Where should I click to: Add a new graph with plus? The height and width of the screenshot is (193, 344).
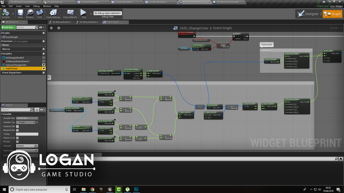coord(43,33)
